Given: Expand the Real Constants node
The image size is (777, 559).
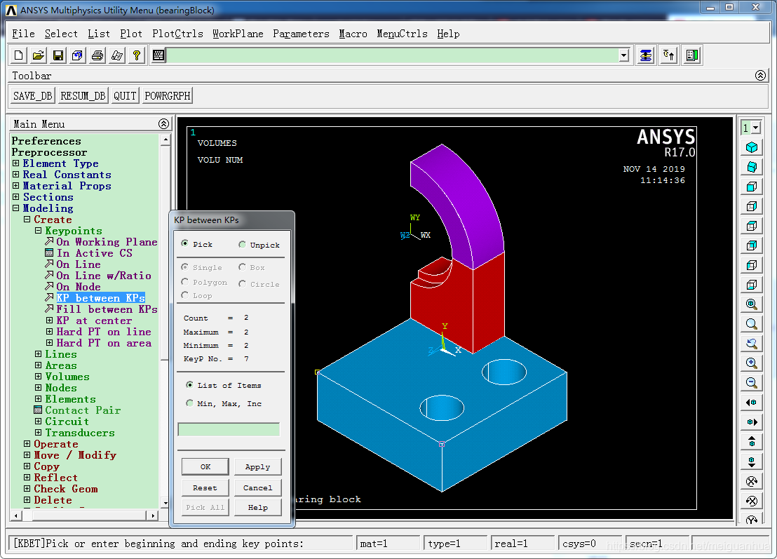Looking at the screenshot, I should pos(16,175).
